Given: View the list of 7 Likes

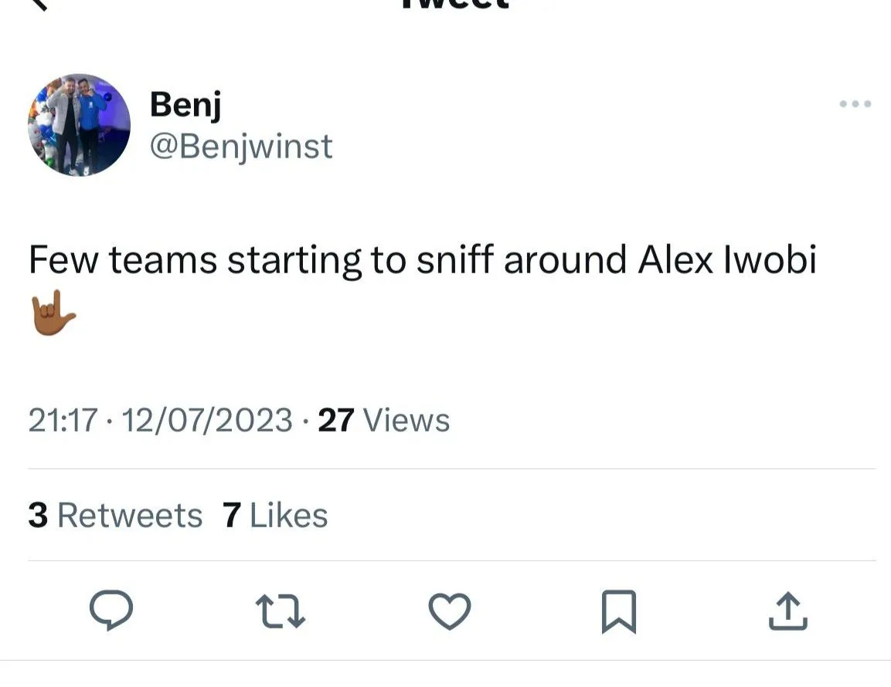Looking at the screenshot, I should (275, 515).
